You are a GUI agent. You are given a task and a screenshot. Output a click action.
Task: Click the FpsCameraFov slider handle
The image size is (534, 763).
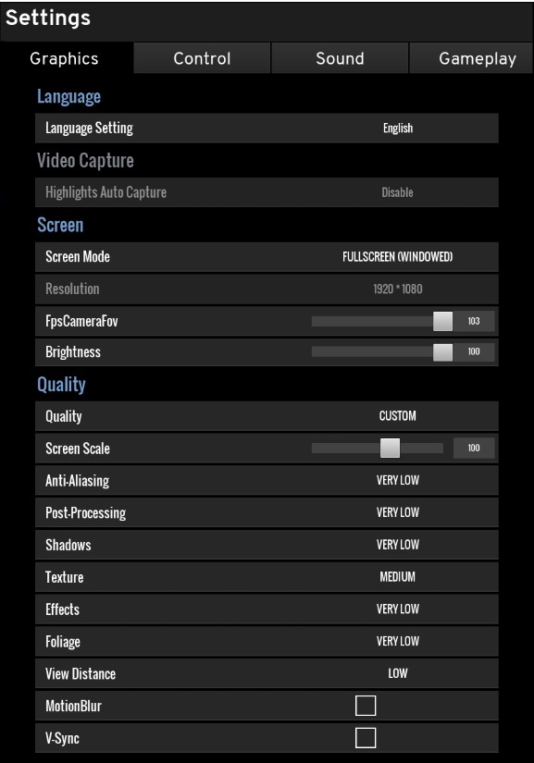443,321
